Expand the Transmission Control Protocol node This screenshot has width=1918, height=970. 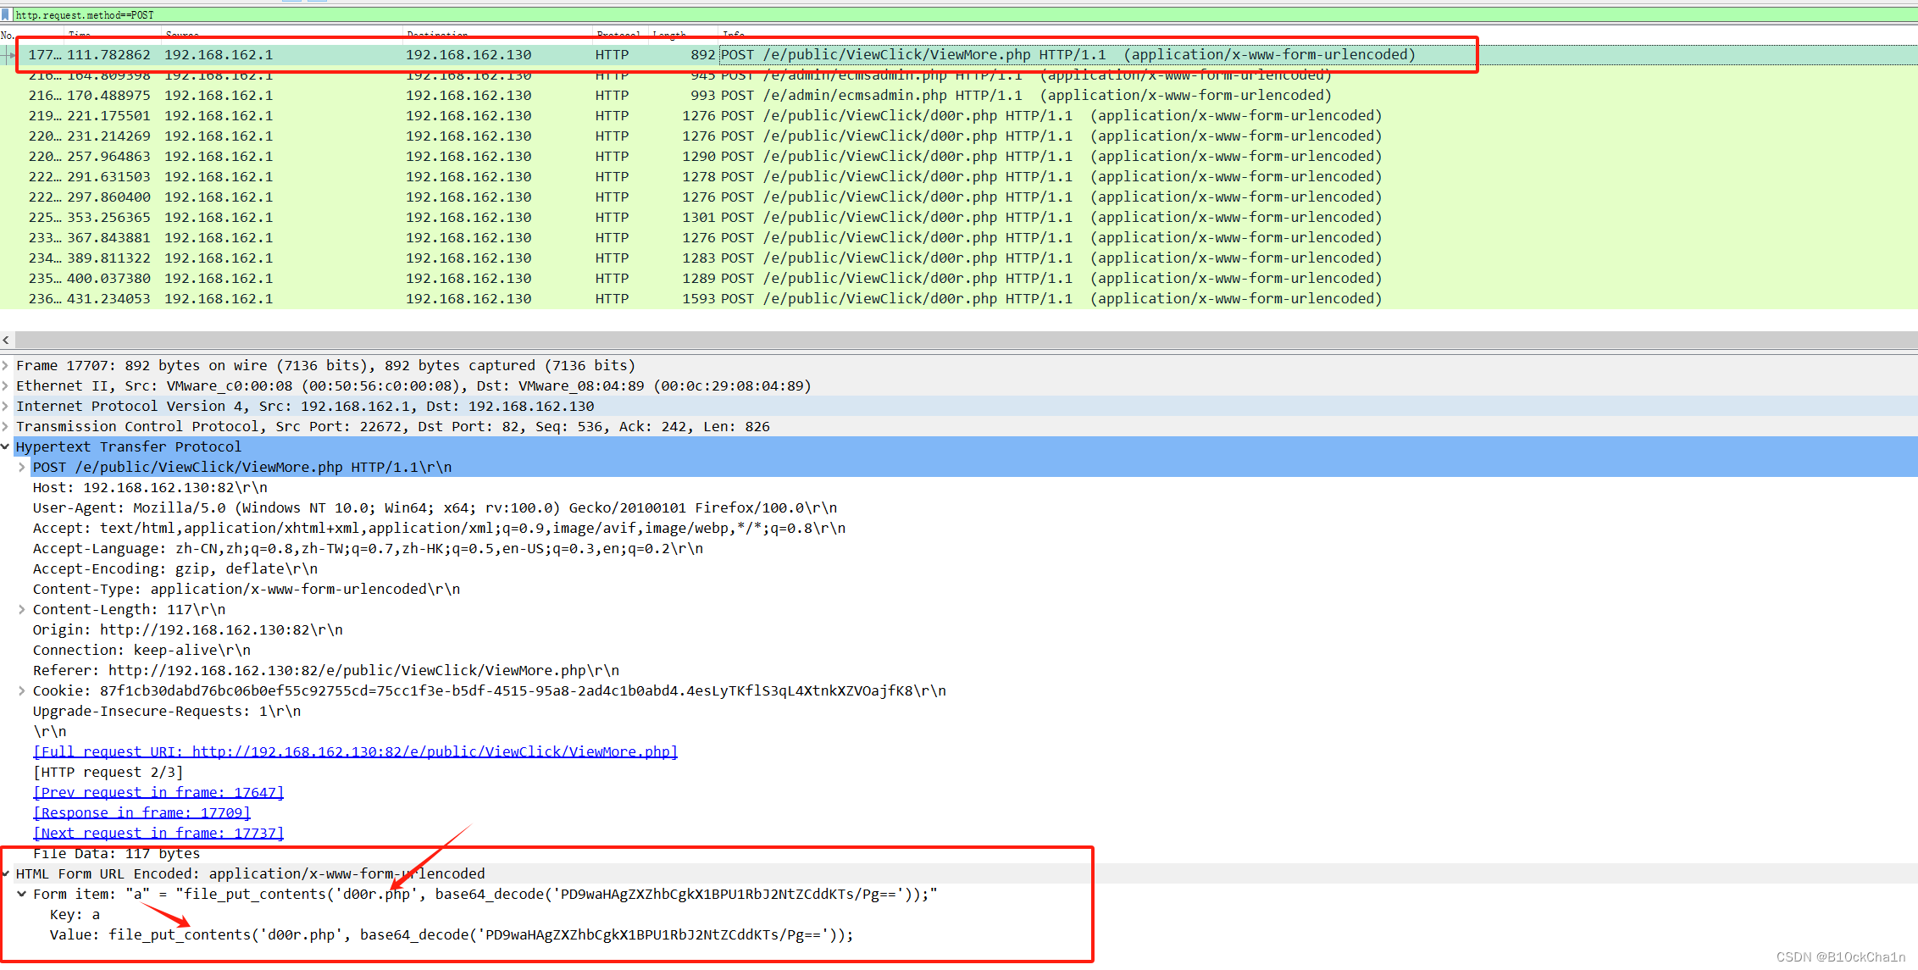pos(6,427)
